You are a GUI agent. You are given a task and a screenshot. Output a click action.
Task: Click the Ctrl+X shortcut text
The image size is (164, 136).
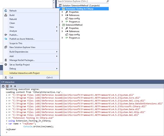49,78
